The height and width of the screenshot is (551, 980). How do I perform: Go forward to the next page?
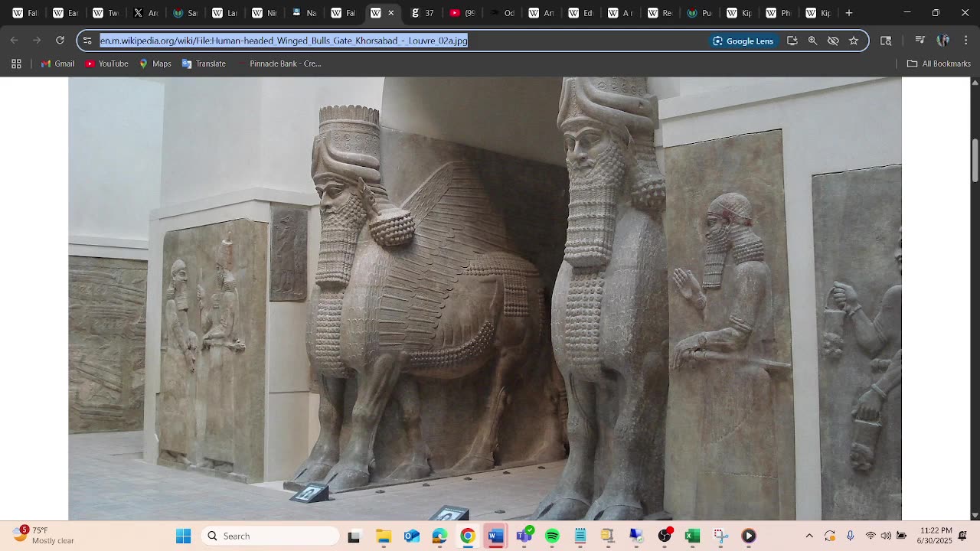(37, 41)
